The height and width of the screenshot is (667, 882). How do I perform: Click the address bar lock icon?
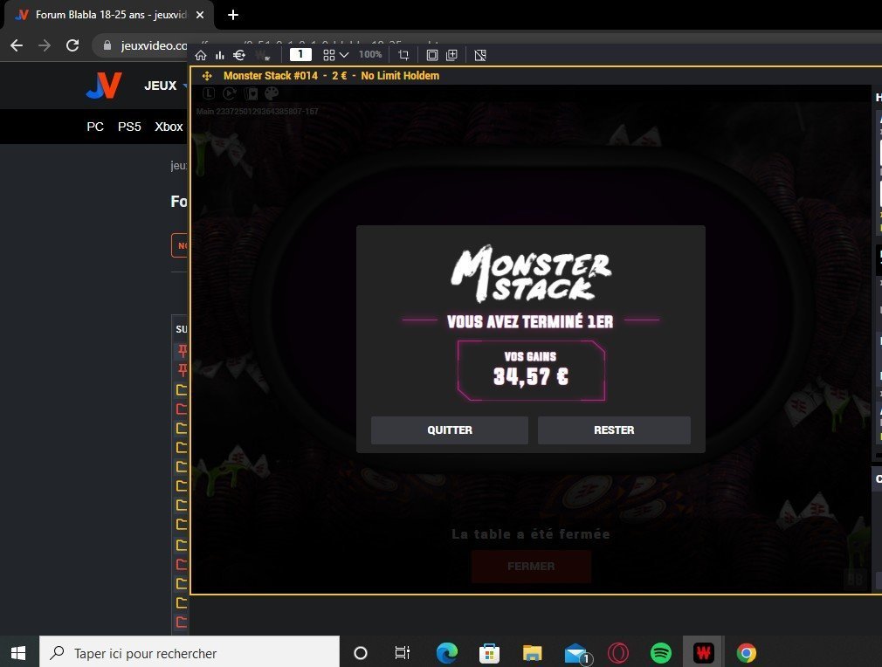coord(107,45)
